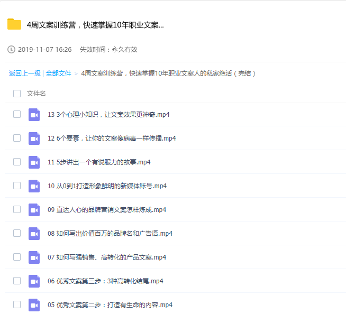Go back via 返回上一级 link

coord(25,73)
